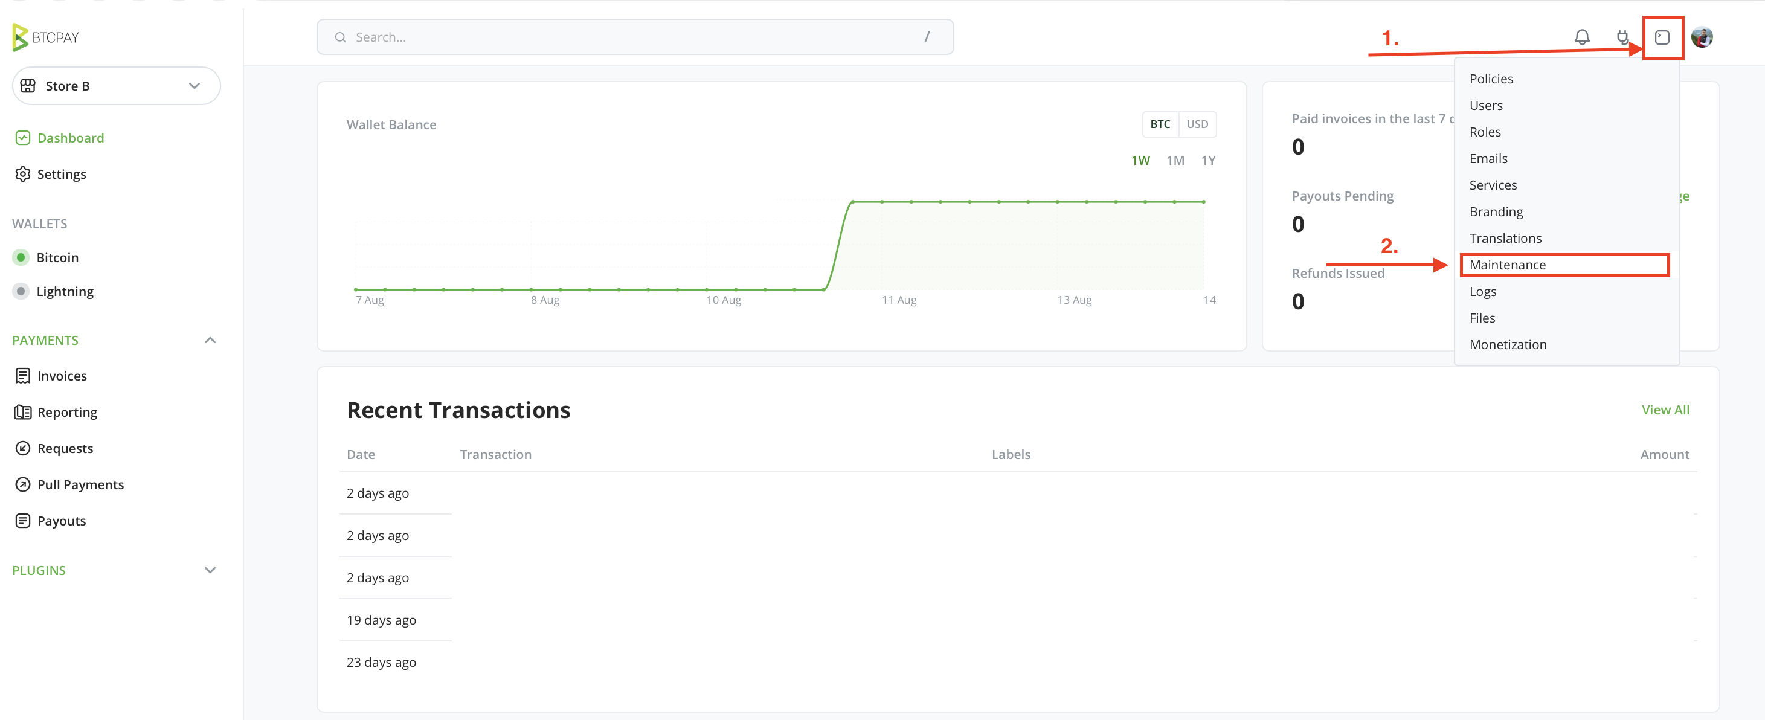Expand the Plugins section chevron
This screenshot has height=720, width=1765.
tap(210, 570)
